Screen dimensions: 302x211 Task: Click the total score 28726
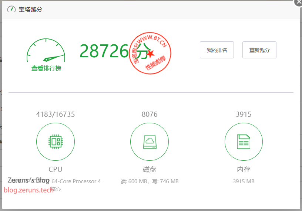tap(104, 51)
